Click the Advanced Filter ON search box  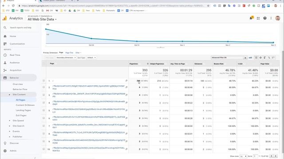coord(227,58)
